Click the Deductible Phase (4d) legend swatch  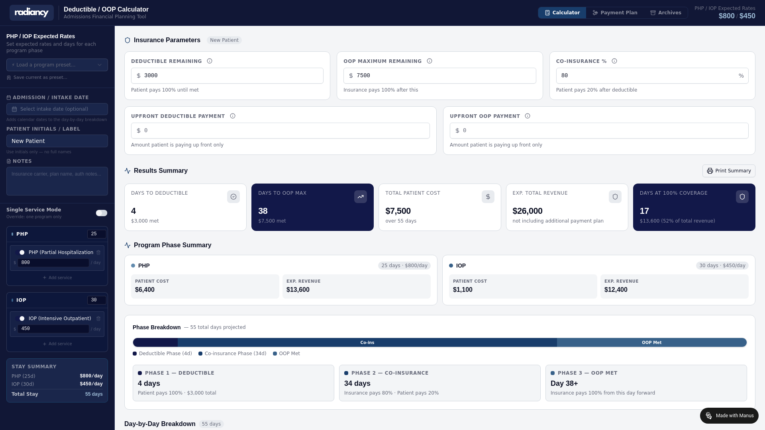pos(135,354)
